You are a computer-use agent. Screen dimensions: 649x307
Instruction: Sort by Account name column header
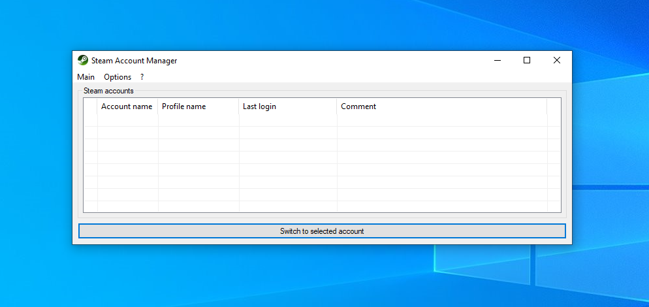tap(127, 106)
